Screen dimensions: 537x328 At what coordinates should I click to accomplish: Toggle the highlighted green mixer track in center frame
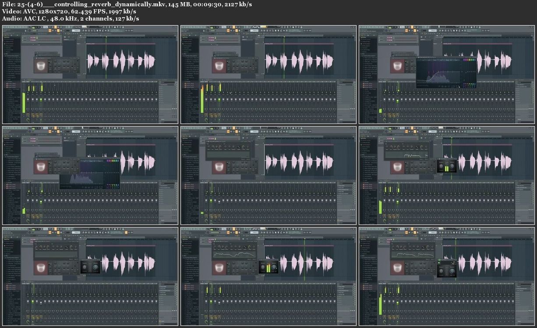pos(211,201)
